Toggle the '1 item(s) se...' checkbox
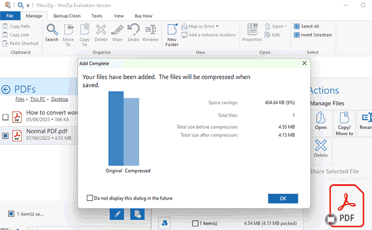Viewport: 372px width, 230px height. pos(11,214)
